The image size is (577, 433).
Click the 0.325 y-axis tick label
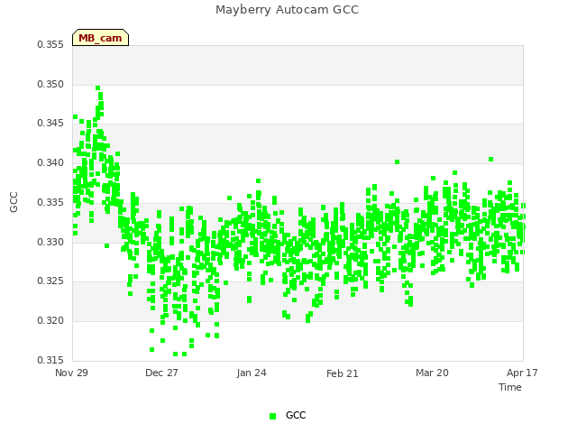50,281
